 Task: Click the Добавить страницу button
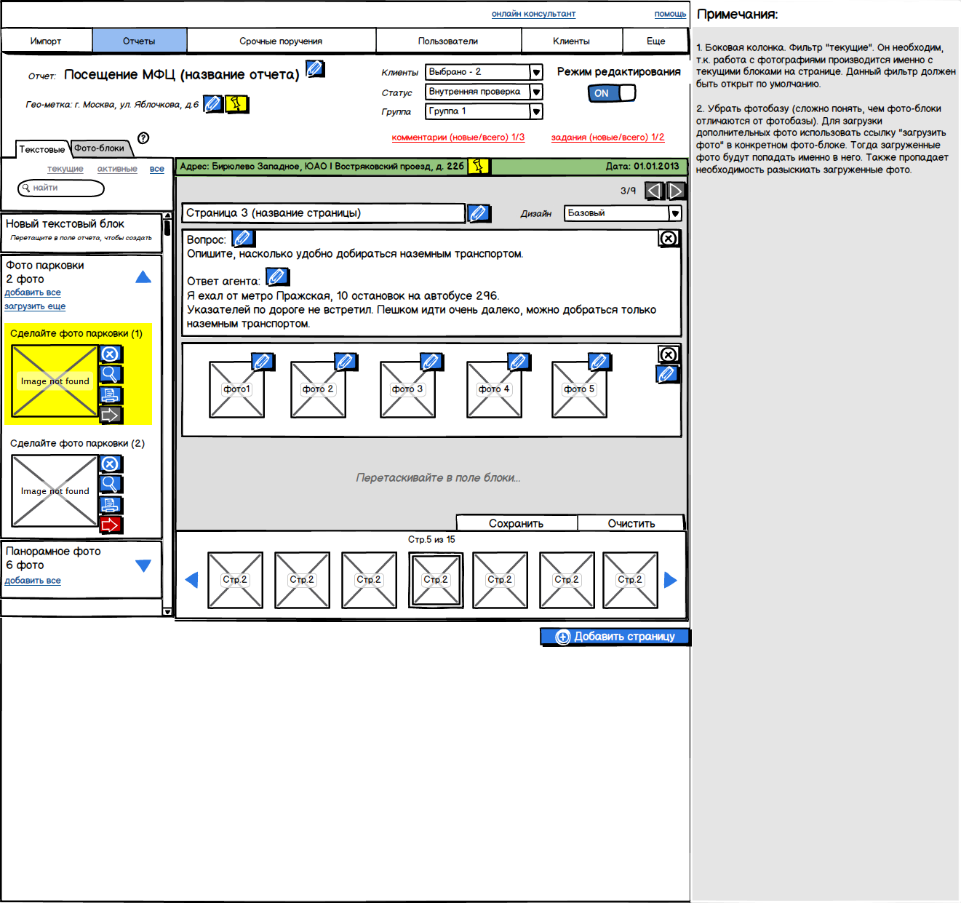click(615, 637)
